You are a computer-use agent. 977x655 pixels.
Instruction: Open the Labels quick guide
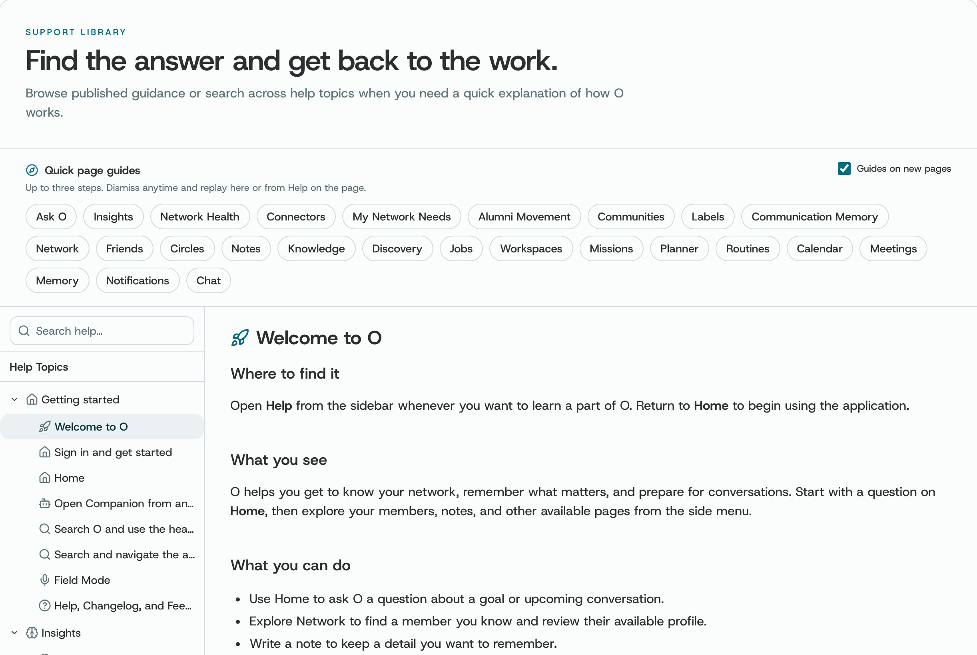pos(708,217)
